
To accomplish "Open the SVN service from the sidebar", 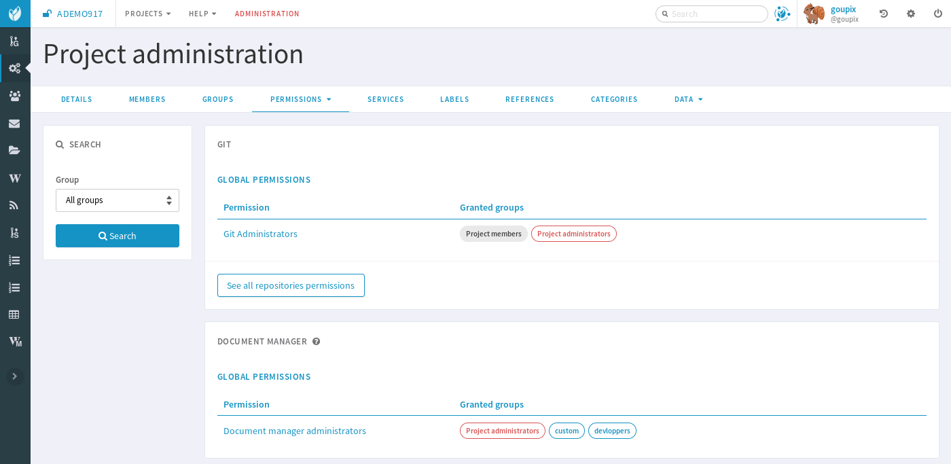I will pos(15,232).
